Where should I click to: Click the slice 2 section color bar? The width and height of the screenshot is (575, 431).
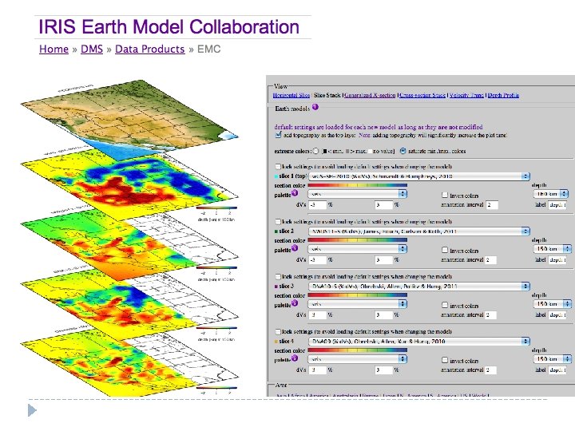point(357,240)
